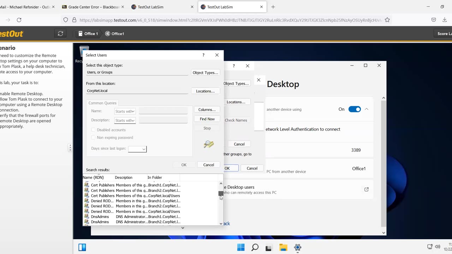Open the Days since last logon dropdown
Screen dimensions: 452x254
tap(137, 149)
